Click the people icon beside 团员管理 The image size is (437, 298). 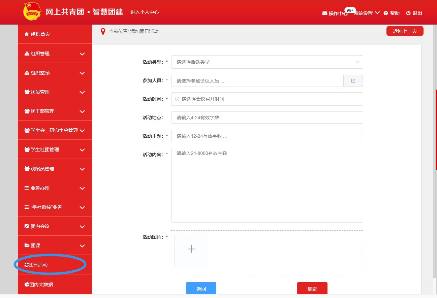click(x=27, y=92)
